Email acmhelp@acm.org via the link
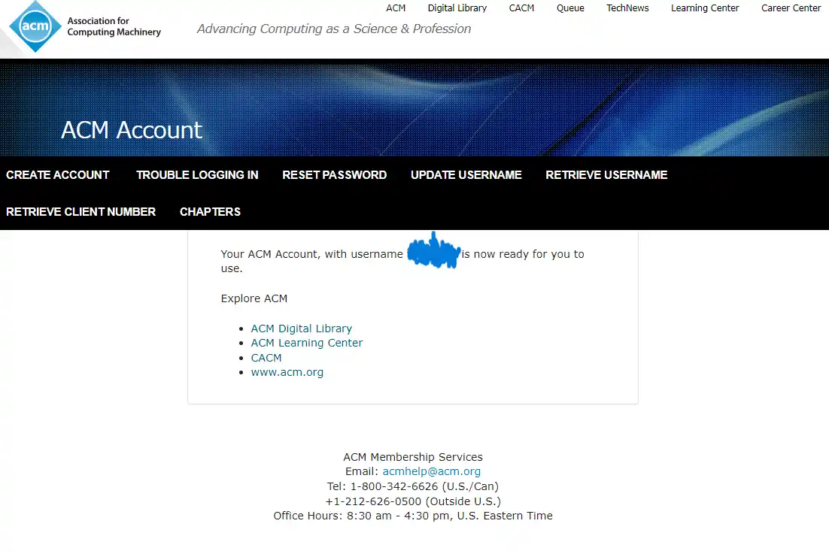 click(431, 472)
